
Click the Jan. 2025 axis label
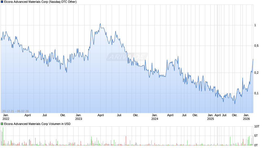(x=210, y=117)
